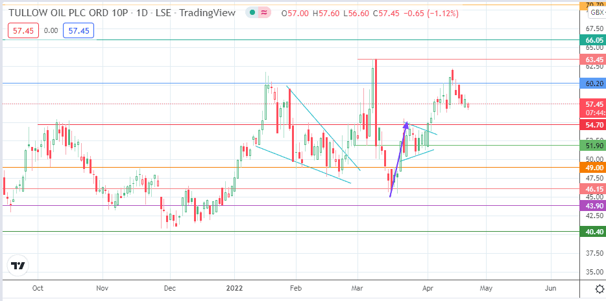Select current price label 57.45 on axis
Viewport: 606px width, 301px height.
tap(593, 104)
